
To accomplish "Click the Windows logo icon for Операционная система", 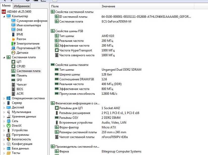I will (x=9, y=98).
